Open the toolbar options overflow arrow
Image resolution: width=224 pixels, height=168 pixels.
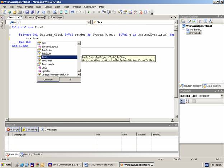pyautogui.click(x=152, y=13)
